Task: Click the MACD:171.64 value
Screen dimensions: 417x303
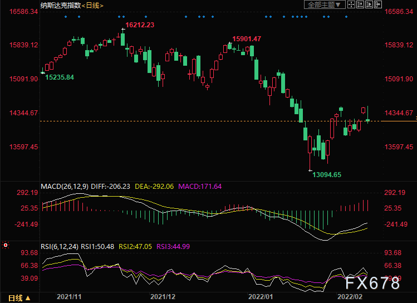Action: pyautogui.click(x=200, y=187)
